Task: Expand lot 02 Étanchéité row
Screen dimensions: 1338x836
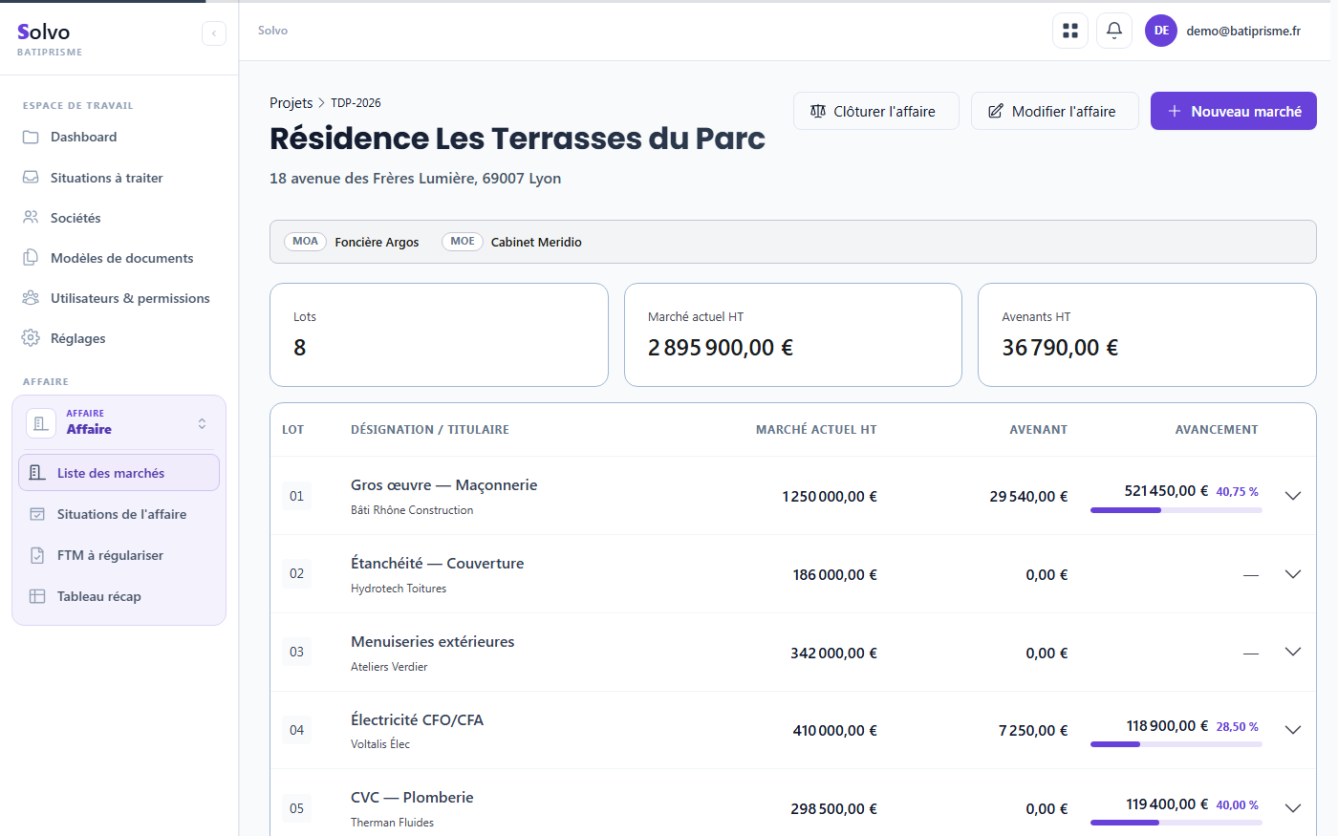Action: [x=1293, y=574]
